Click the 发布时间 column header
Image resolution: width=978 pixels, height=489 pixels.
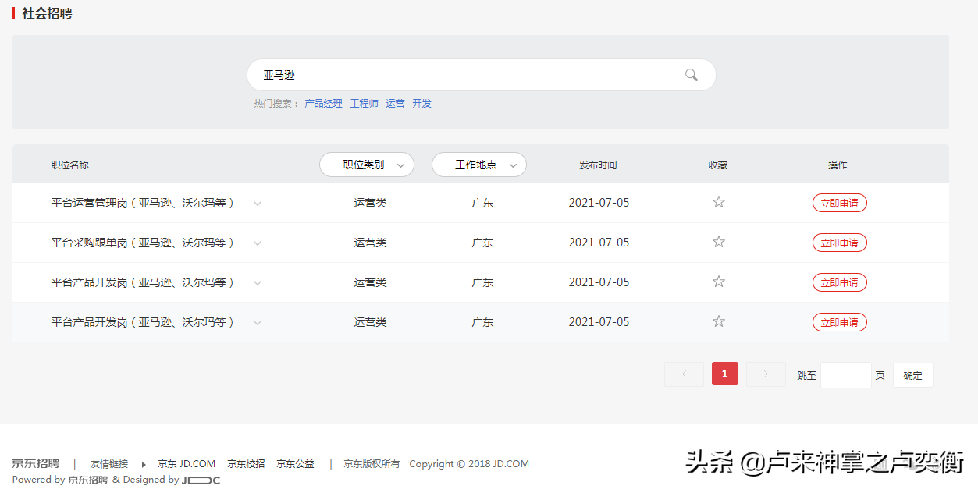pyautogui.click(x=598, y=165)
